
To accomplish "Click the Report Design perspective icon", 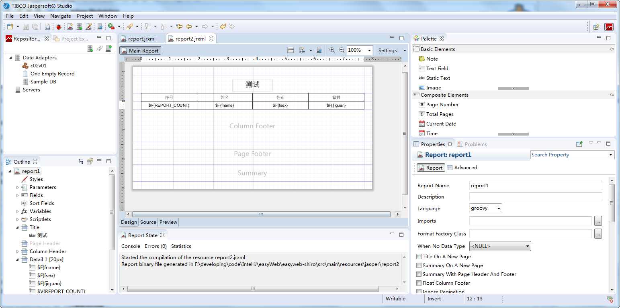I will click(609, 27).
